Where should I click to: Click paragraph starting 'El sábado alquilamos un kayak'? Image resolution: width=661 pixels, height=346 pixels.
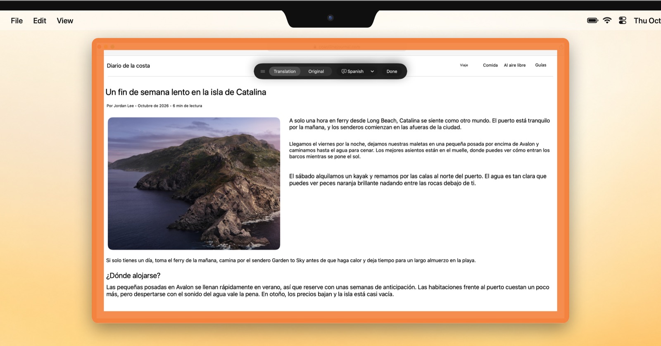(x=418, y=180)
